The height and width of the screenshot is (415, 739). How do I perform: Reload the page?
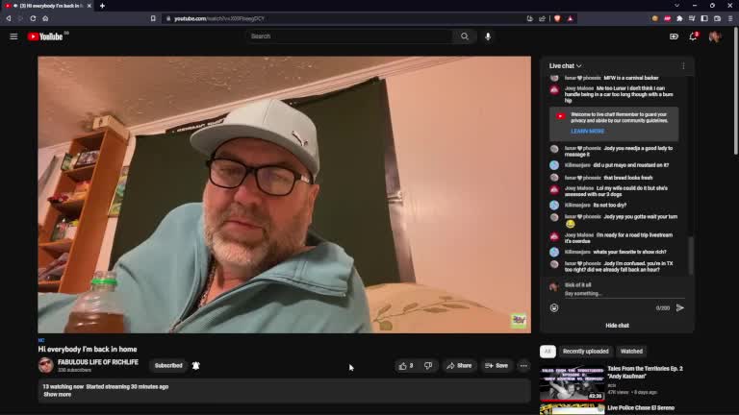pyautogui.click(x=33, y=18)
